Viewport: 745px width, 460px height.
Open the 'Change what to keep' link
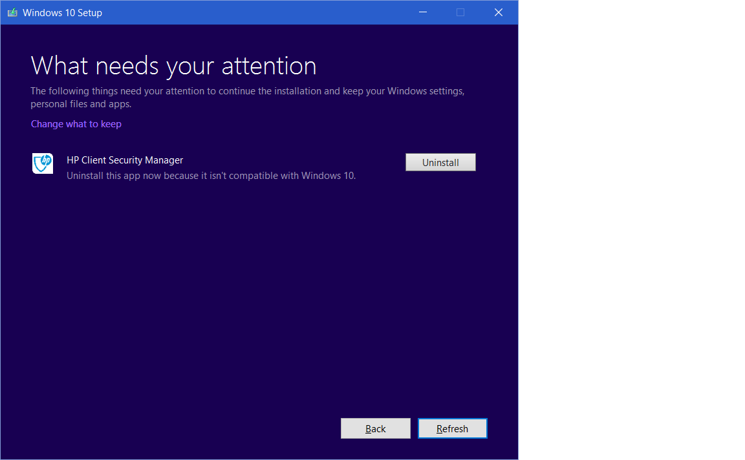click(x=76, y=124)
